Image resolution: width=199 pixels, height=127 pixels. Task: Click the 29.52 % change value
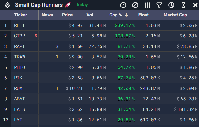coord(126,120)
